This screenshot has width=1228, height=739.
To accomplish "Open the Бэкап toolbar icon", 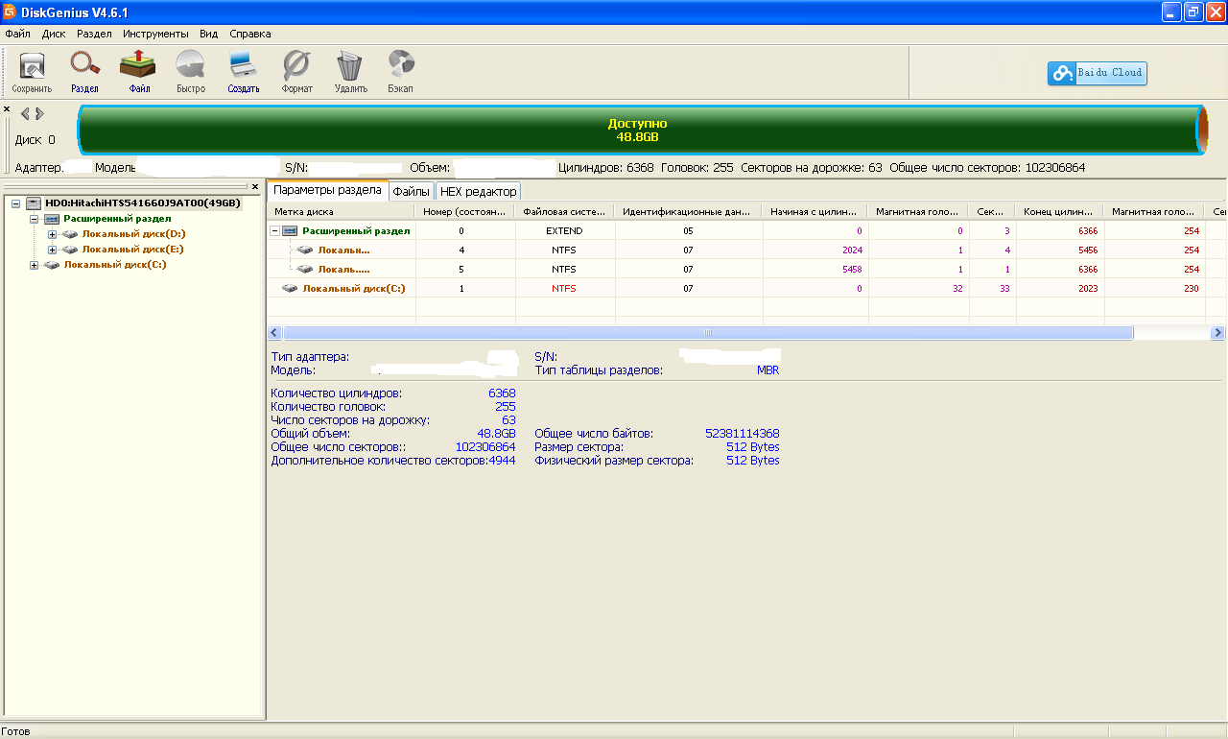I will 401,72.
